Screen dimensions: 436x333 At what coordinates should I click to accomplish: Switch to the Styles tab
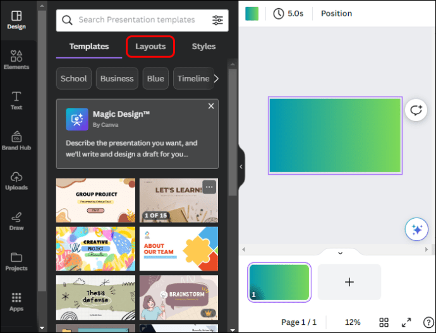pos(203,46)
